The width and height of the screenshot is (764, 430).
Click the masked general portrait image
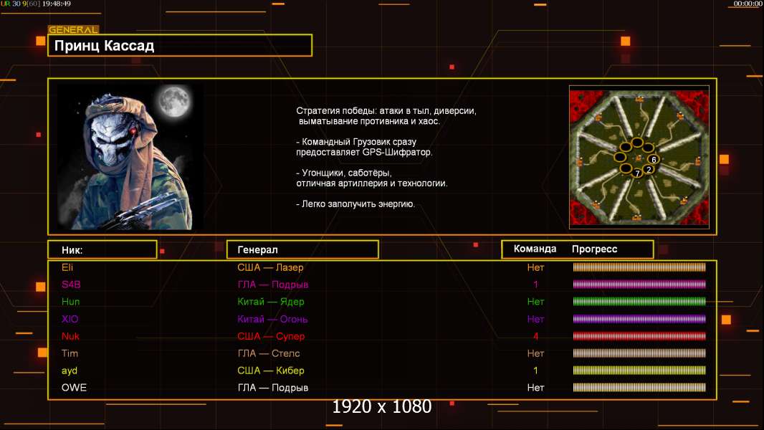(130, 157)
